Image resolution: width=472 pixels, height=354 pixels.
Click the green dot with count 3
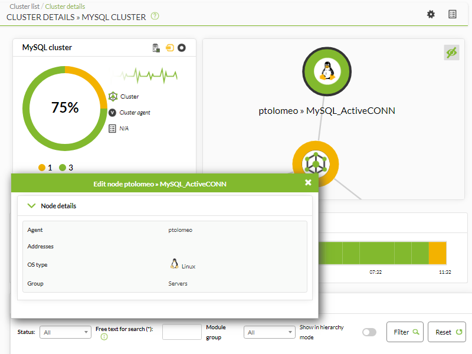click(63, 168)
